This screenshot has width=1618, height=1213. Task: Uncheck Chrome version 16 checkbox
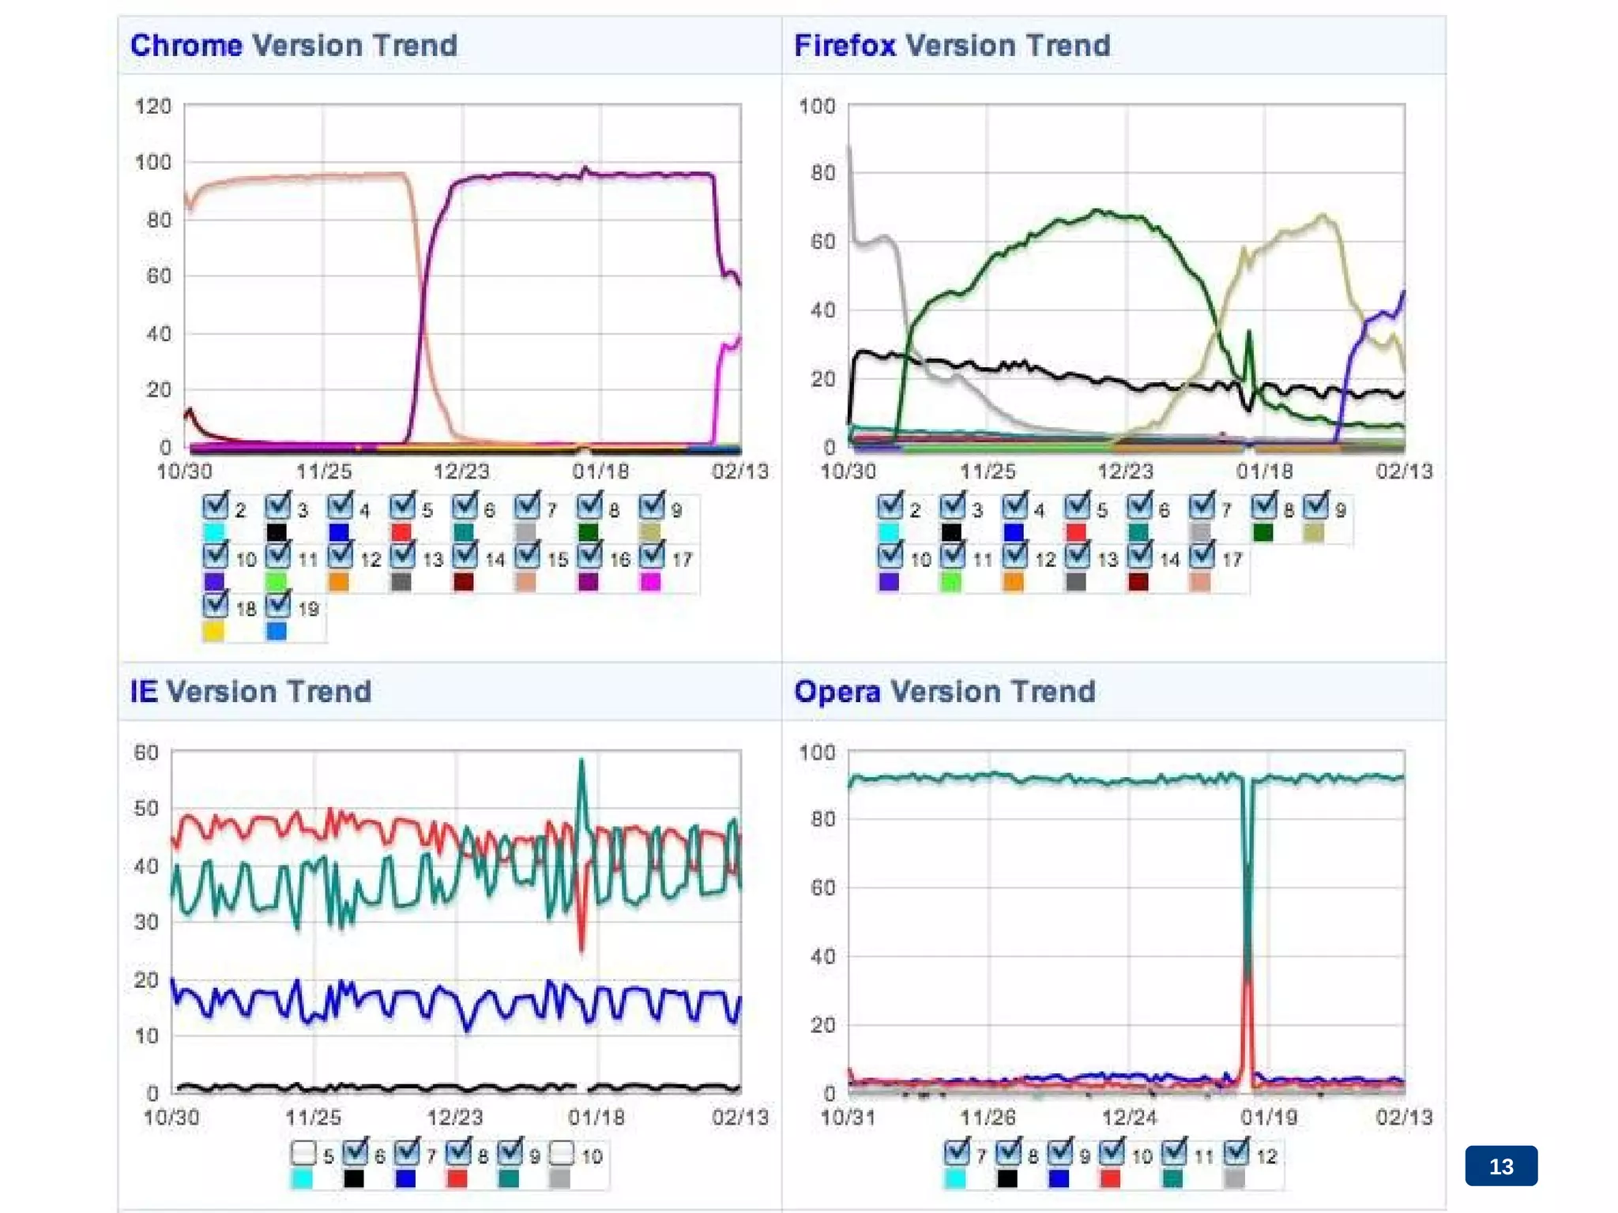coord(589,555)
